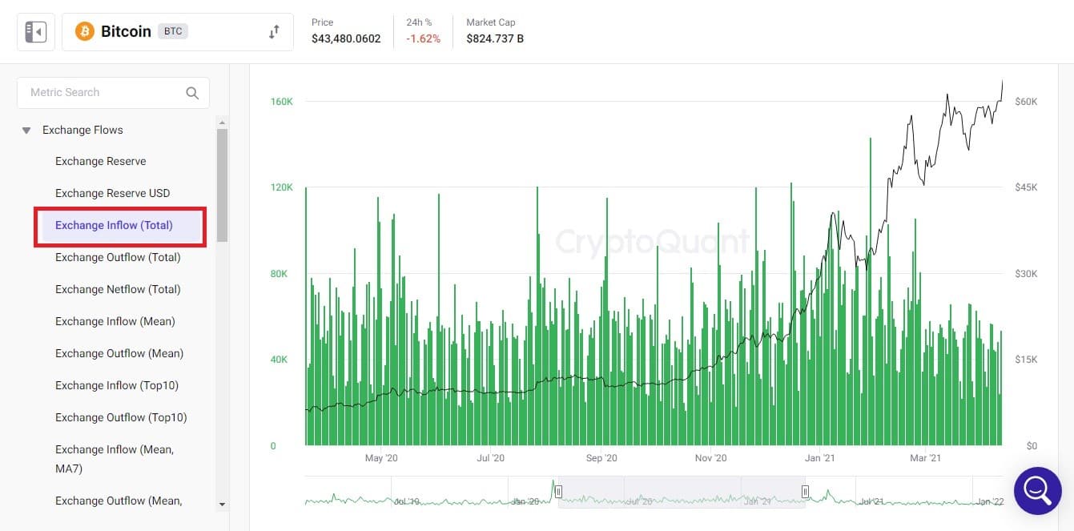Viewport: 1074px width, 531px height.
Task: Click the swap arrows icon beside BTC
Action: pos(274,32)
